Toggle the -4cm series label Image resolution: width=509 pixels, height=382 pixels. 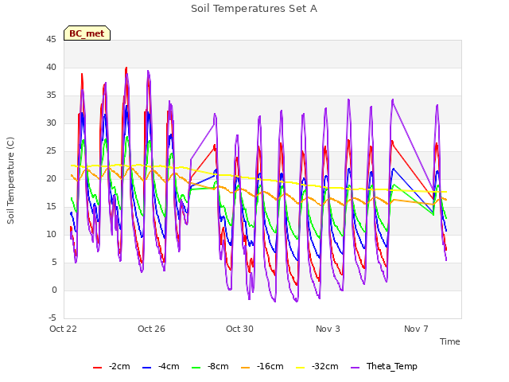(169, 366)
